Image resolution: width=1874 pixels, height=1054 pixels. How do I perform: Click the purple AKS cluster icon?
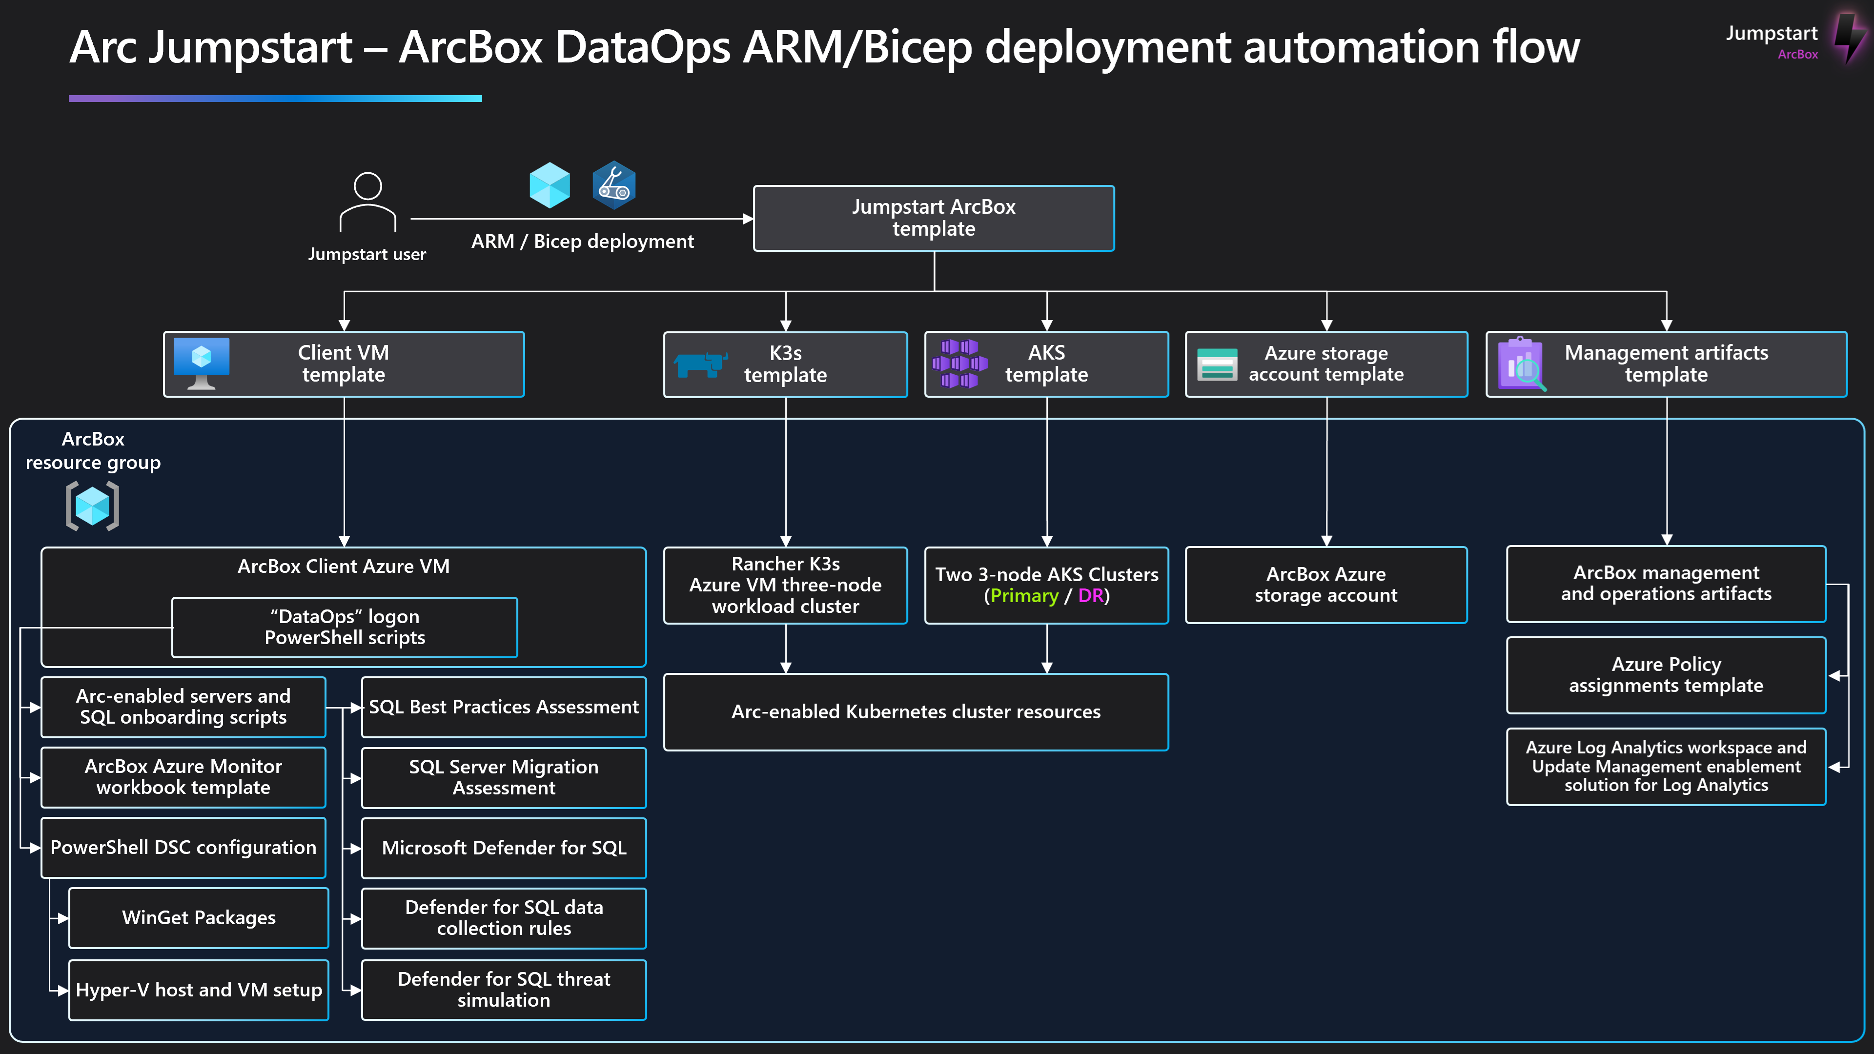[959, 363]
